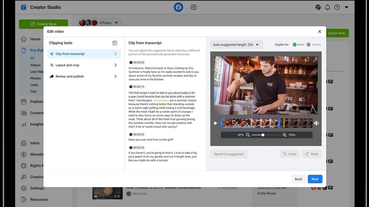The height and width of the screenshot is (207, 369).
Task: Collapse the Clipping tools panel icon
Action: (x=115, y=43)
